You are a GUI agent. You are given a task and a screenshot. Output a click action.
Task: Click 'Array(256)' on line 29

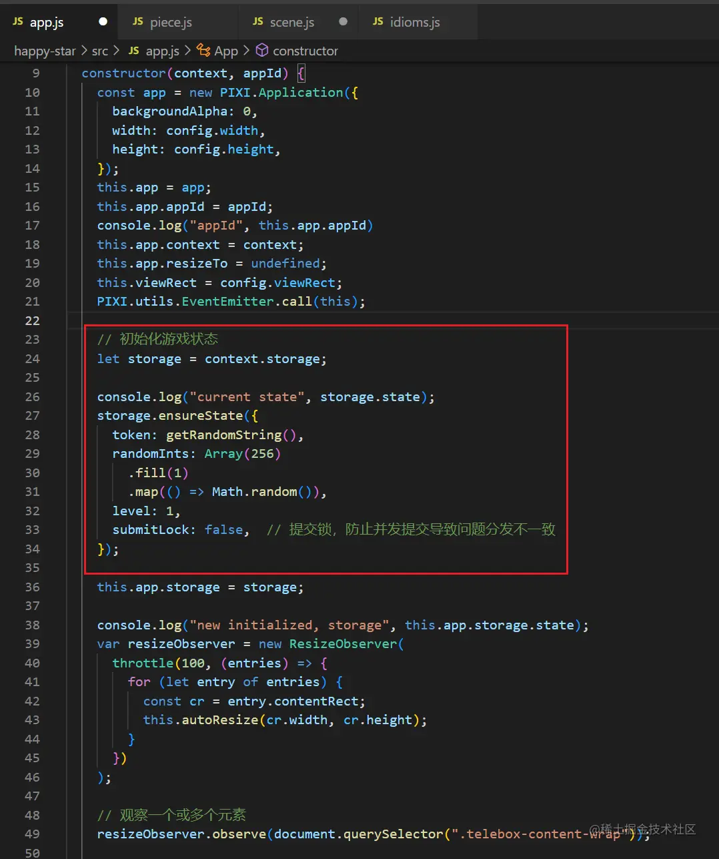(243, 454)
